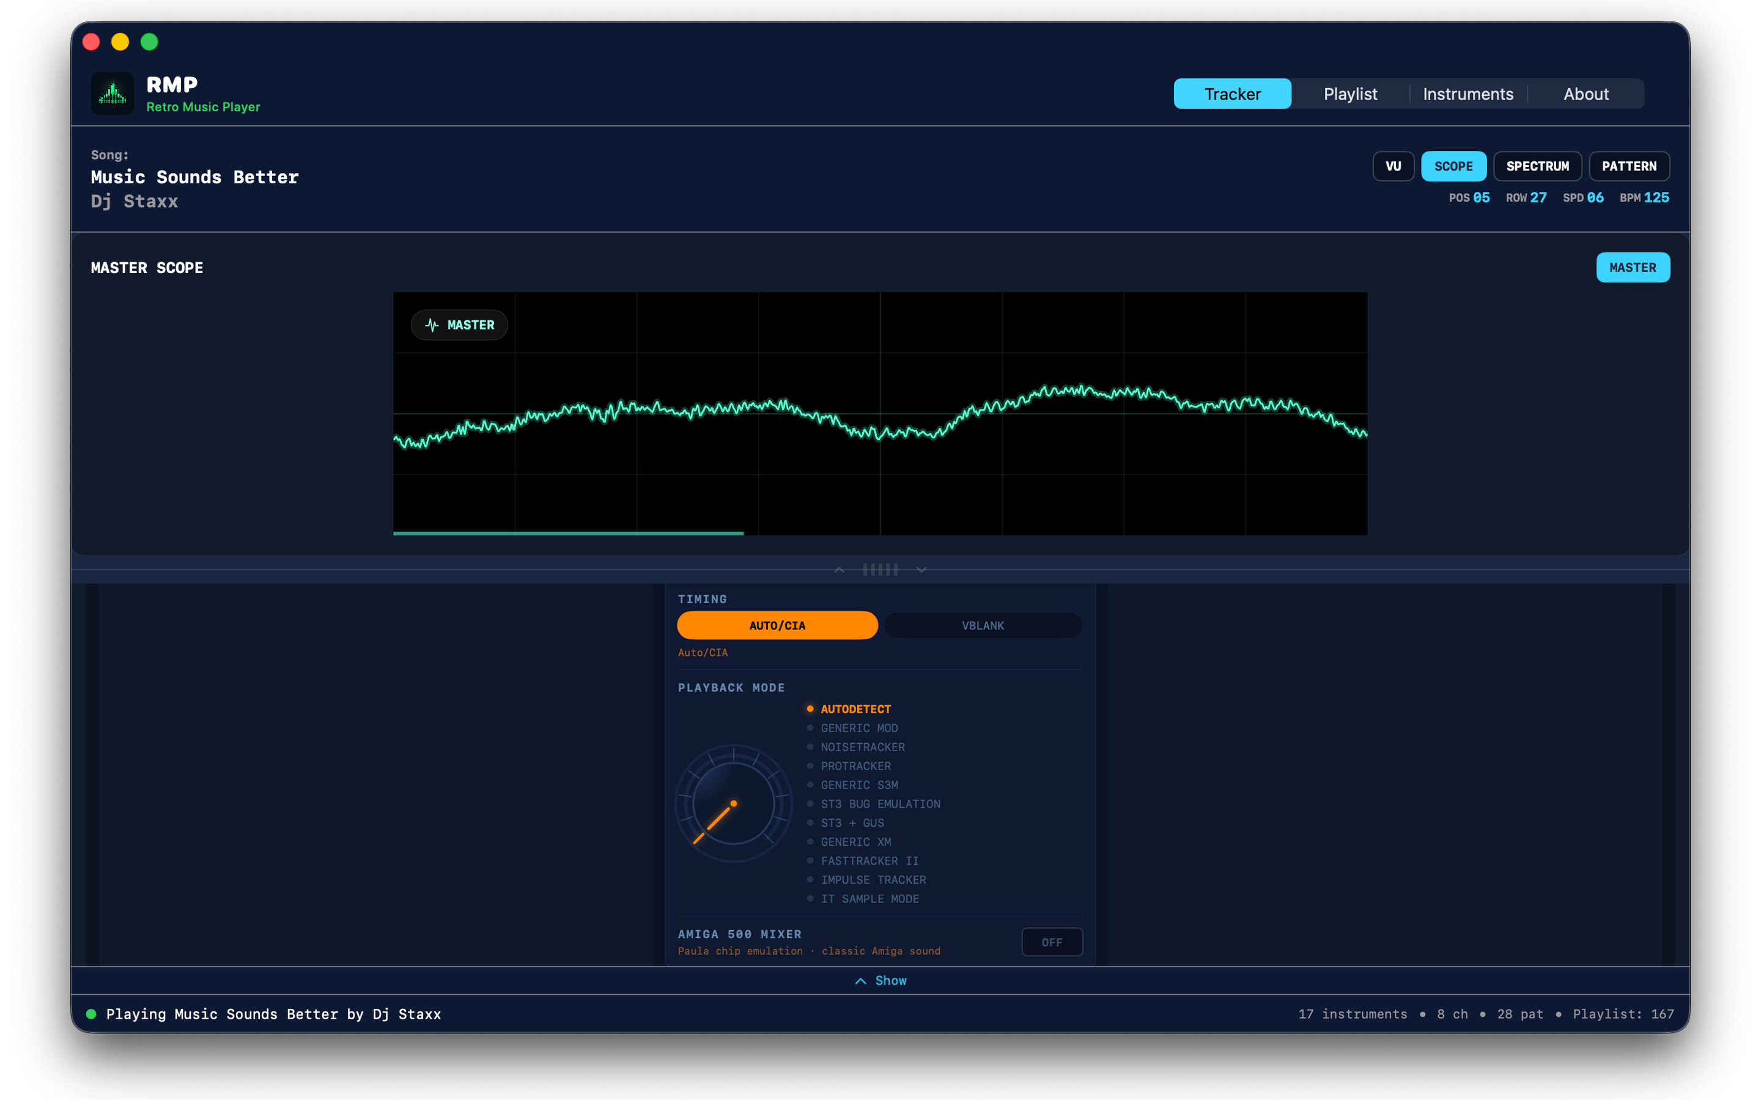Click the ROW 27 indicator
Viewport: 1761px width, 1100px height.
1526,197
